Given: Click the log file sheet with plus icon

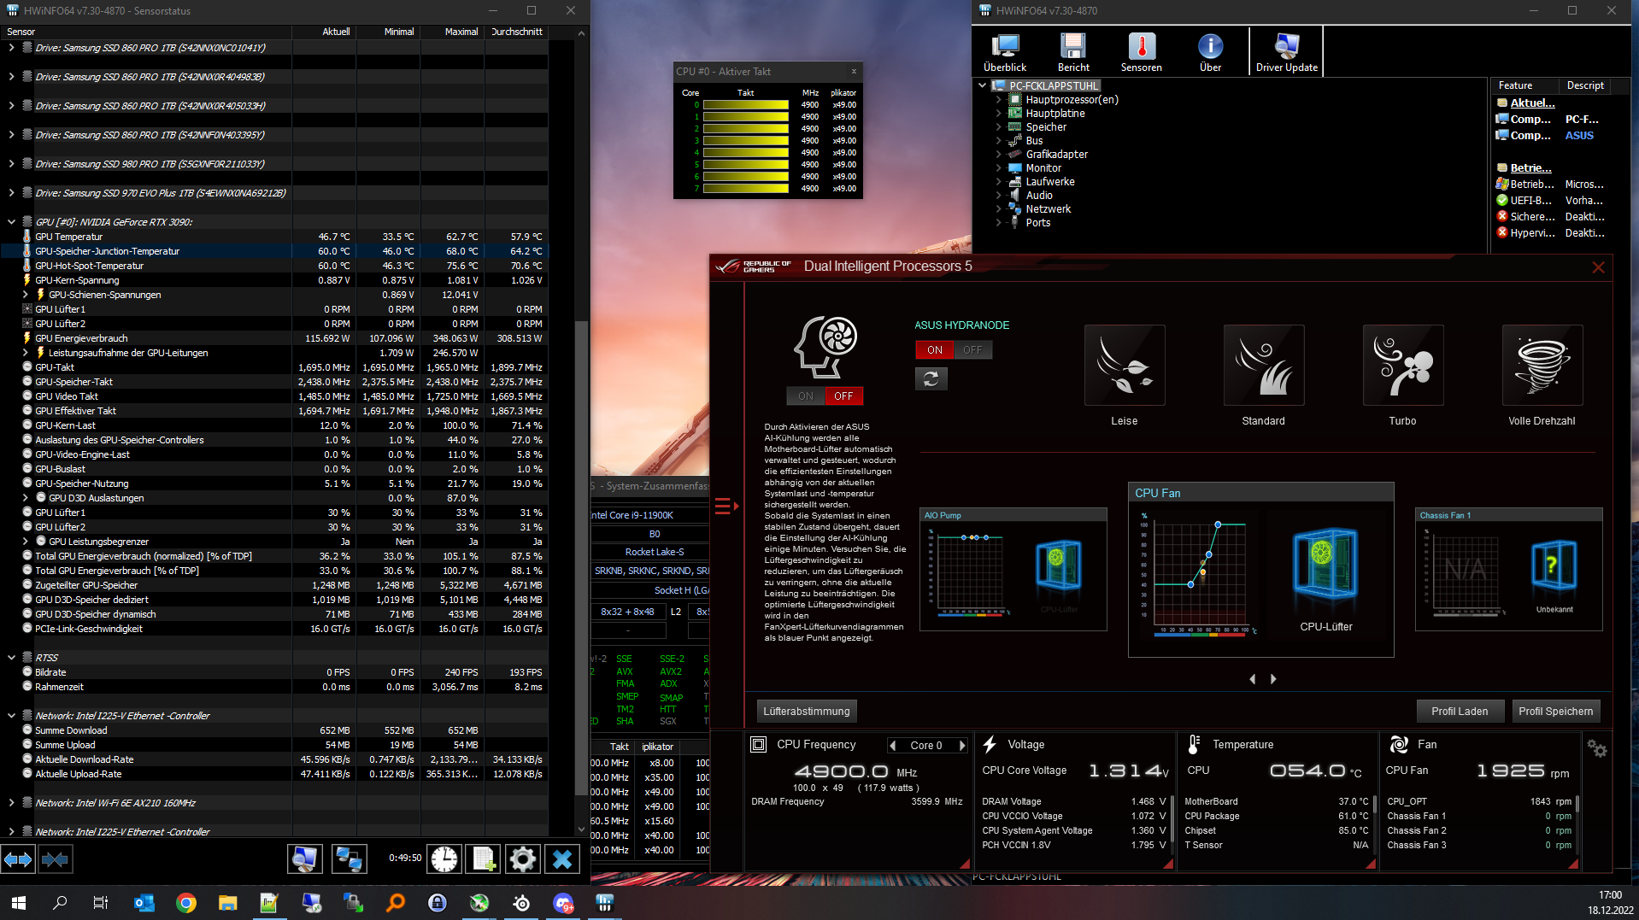Looking at the screenshot, I should tap(484, 859).
